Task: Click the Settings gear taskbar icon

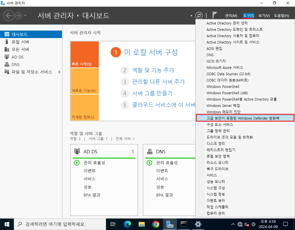Action: [198, 224]
